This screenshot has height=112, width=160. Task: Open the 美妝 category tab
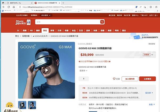click(110, 31)
